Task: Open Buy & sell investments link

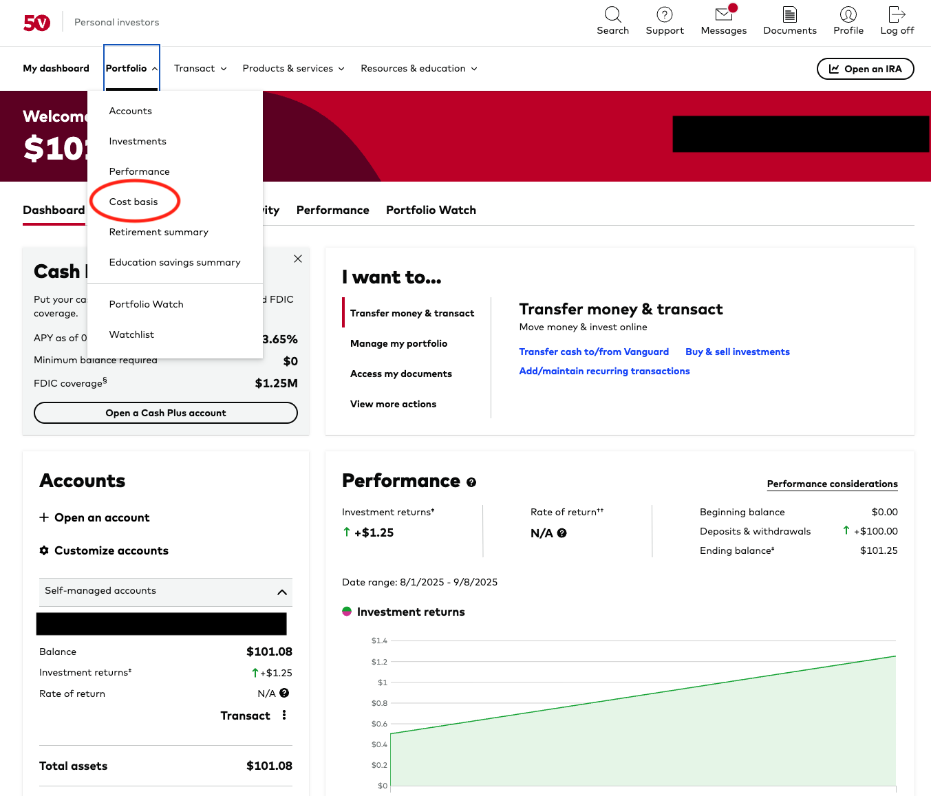Action: (x=738, y=352)
